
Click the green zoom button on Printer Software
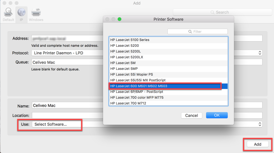[x=119, y=19]
